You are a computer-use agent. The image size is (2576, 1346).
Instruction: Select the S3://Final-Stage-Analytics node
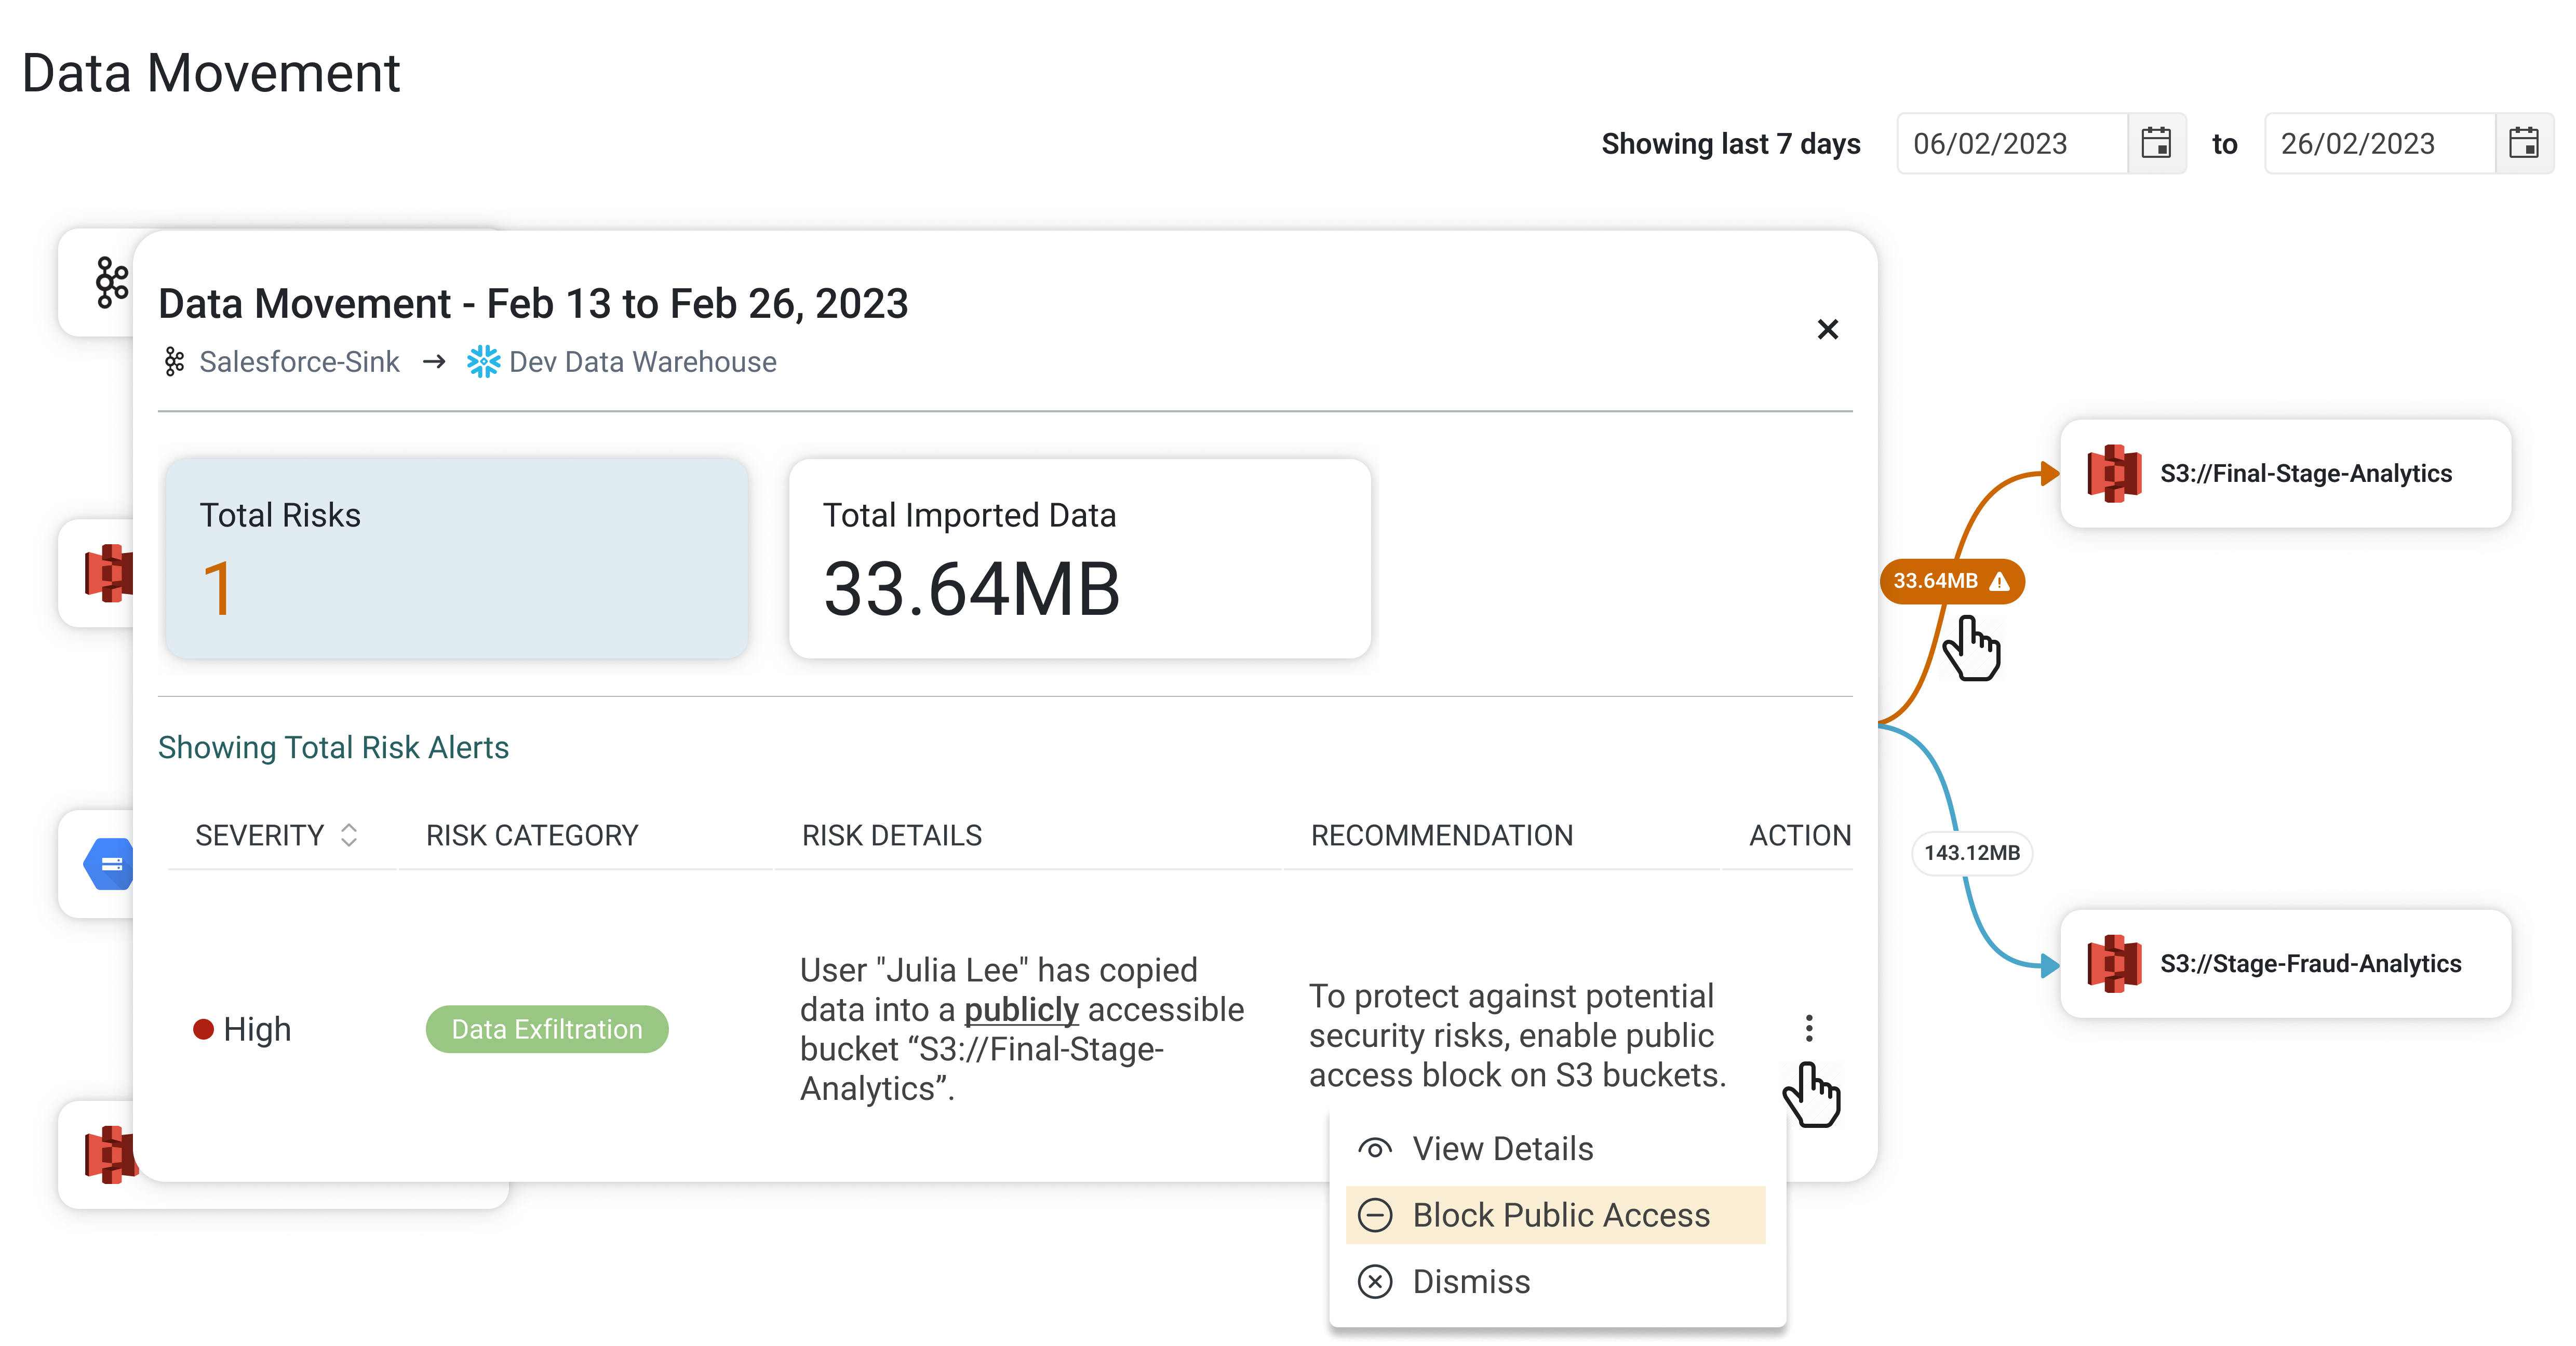pyautogui.click(x=2286, y=473)
